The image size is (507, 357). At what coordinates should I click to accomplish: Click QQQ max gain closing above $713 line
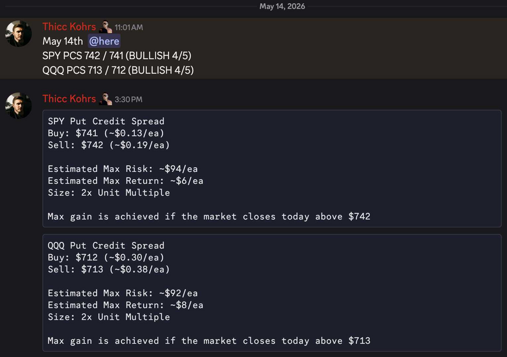[x=209, y=341]
